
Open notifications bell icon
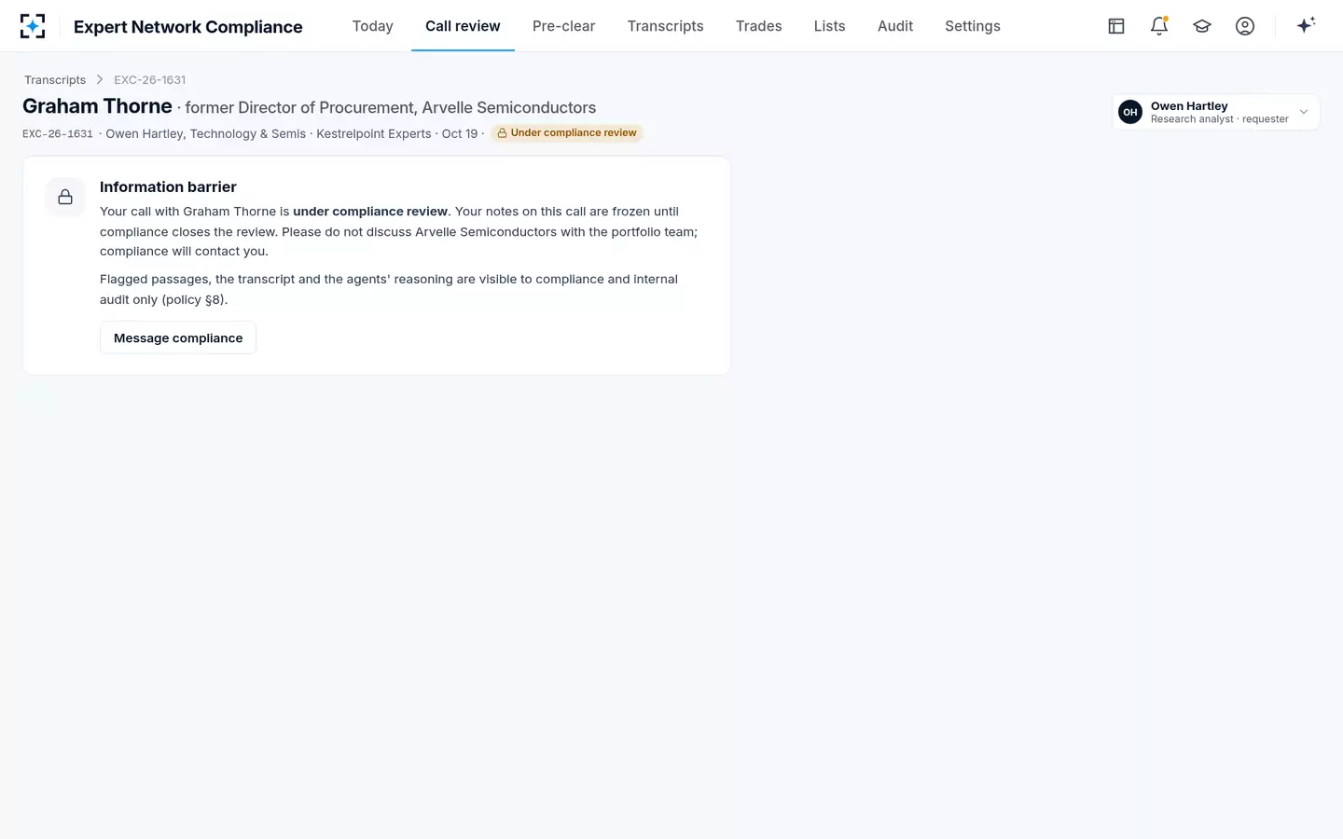tap(1159, 26)
